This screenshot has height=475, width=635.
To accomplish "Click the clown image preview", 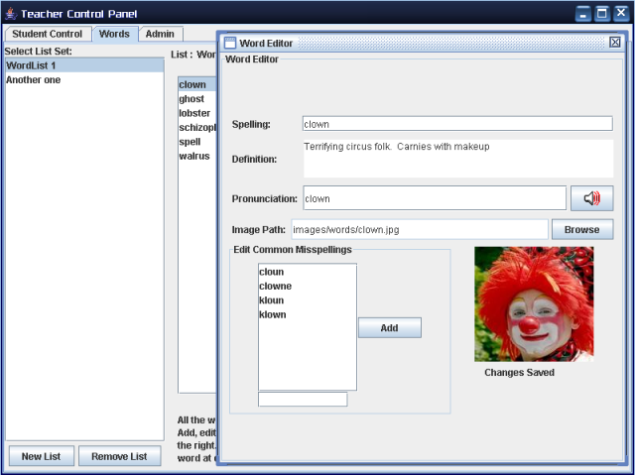I will 534,304.
